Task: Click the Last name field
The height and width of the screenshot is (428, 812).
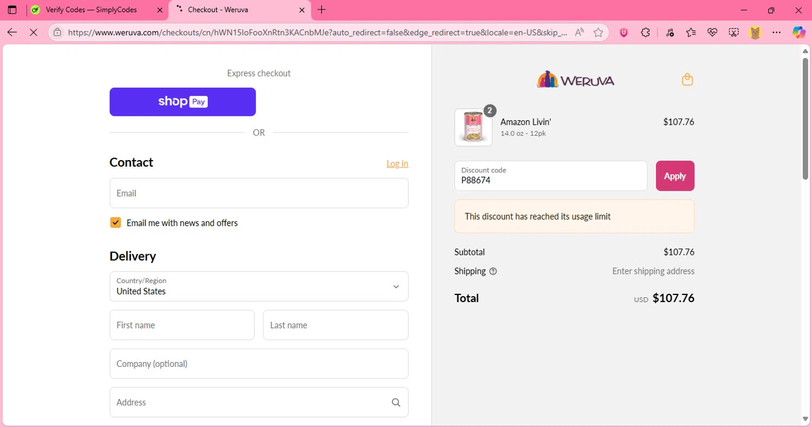Action: pyautogui.click(x=336, y=325)
